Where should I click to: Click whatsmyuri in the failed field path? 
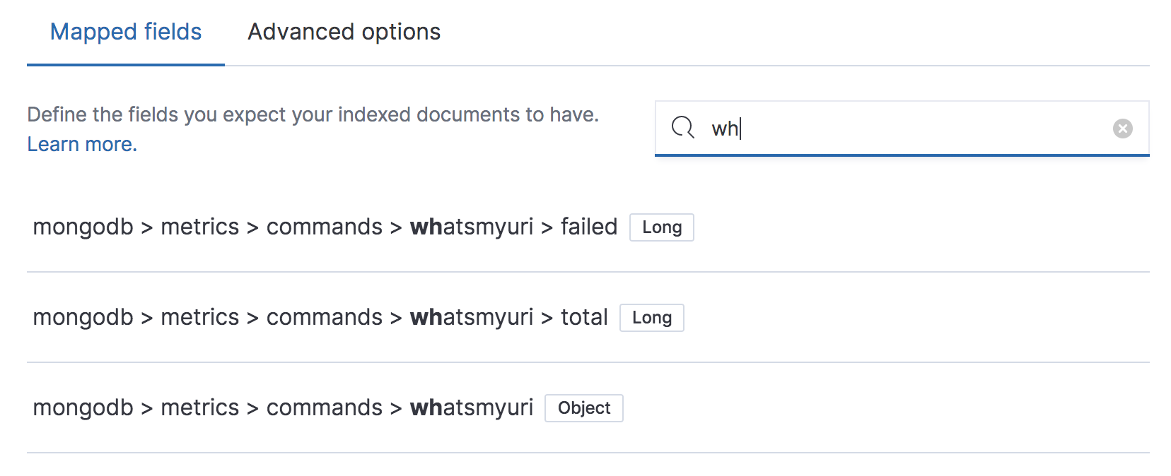click(472, 227)
